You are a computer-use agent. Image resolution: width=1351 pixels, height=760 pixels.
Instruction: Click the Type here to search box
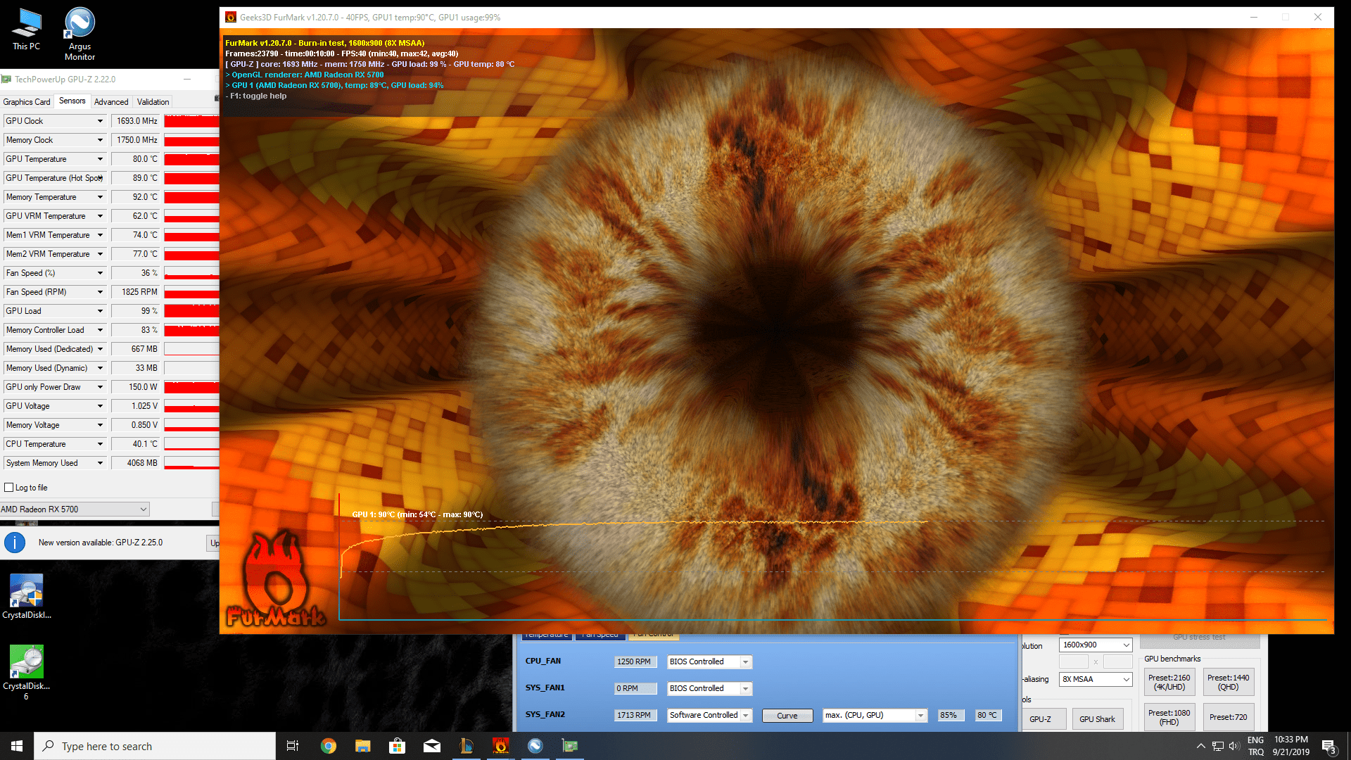[155, 746]
